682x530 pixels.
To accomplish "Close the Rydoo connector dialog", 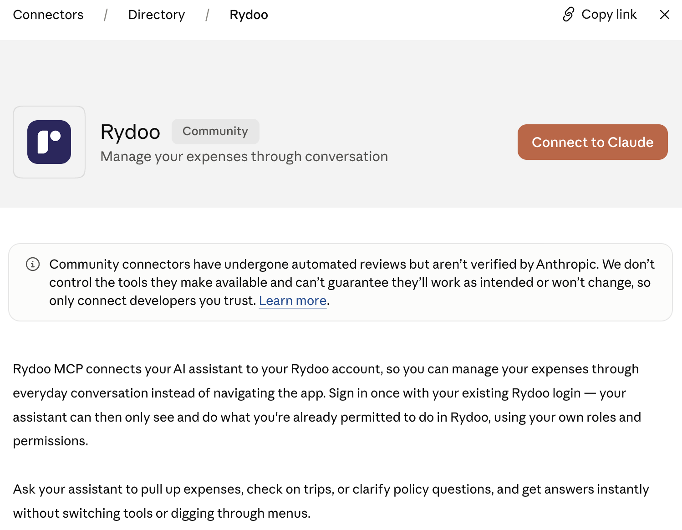I will click(x=665, y=15).
